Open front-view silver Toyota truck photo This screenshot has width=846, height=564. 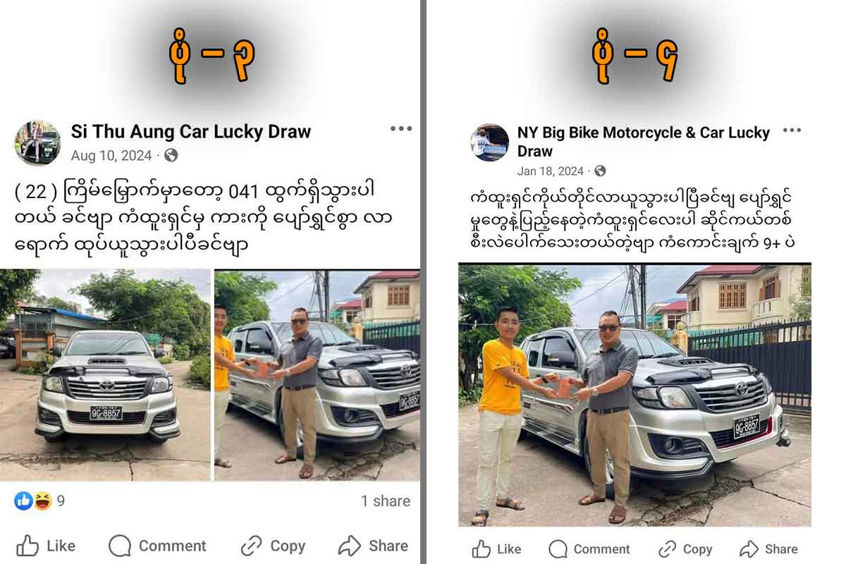click(x=105, y=375)
